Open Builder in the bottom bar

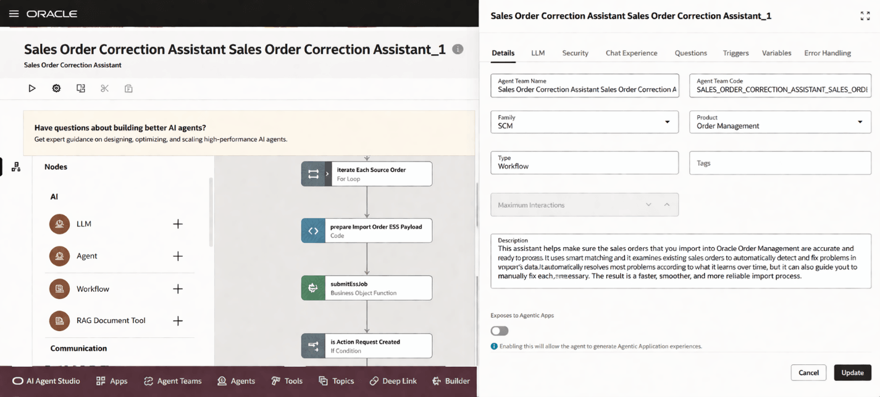pos(451,381)
